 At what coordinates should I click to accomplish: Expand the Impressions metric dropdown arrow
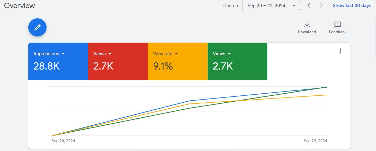click(x=63, y=54)
